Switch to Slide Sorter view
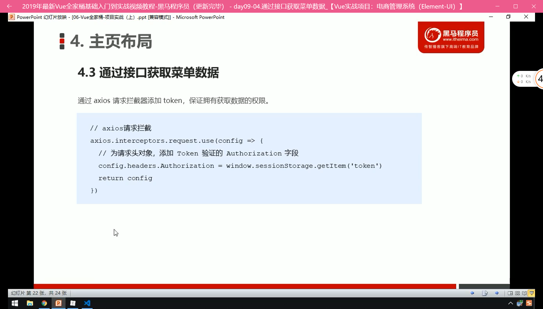Viewport: 543px width, 309px height. 517,293
